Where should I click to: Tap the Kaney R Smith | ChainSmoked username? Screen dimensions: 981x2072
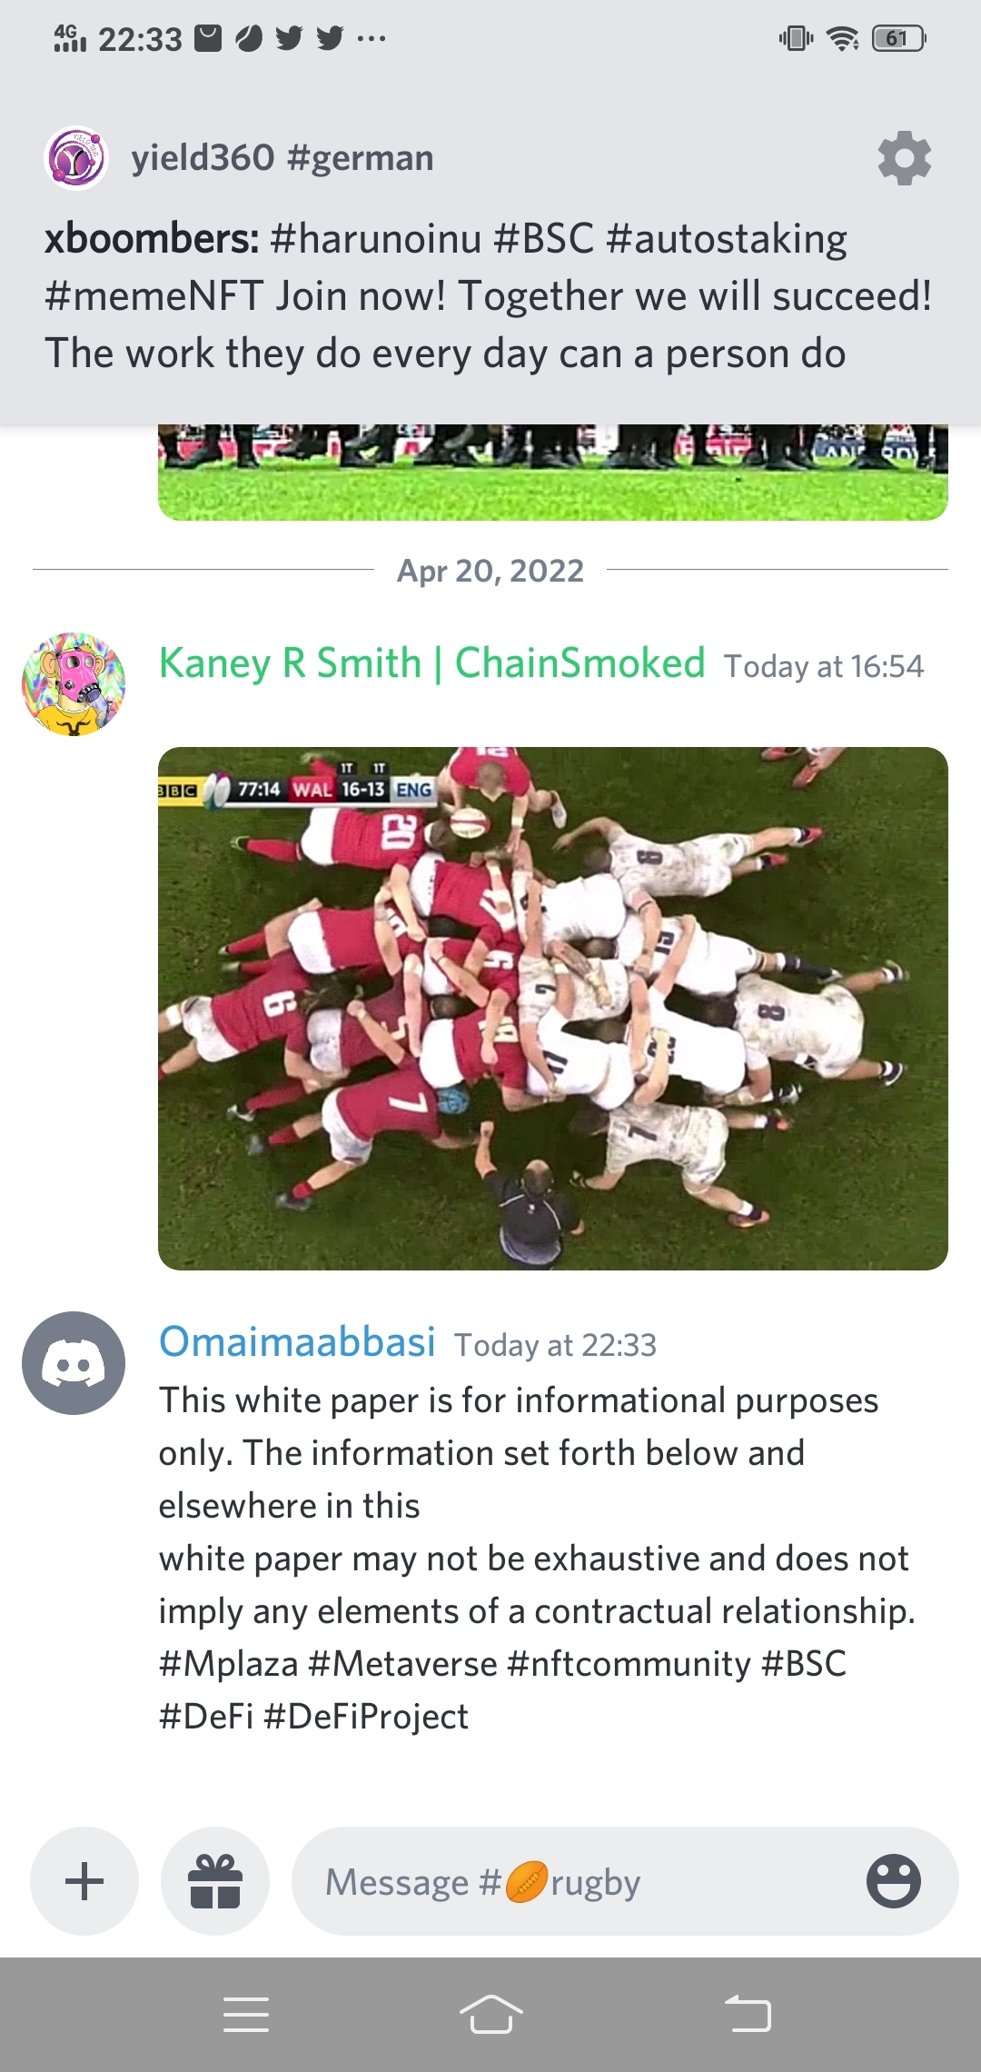pos(432,663)
